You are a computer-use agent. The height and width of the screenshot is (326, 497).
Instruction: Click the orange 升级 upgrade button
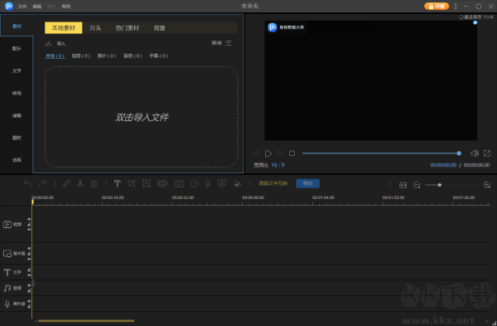click(x=437, y=7)
